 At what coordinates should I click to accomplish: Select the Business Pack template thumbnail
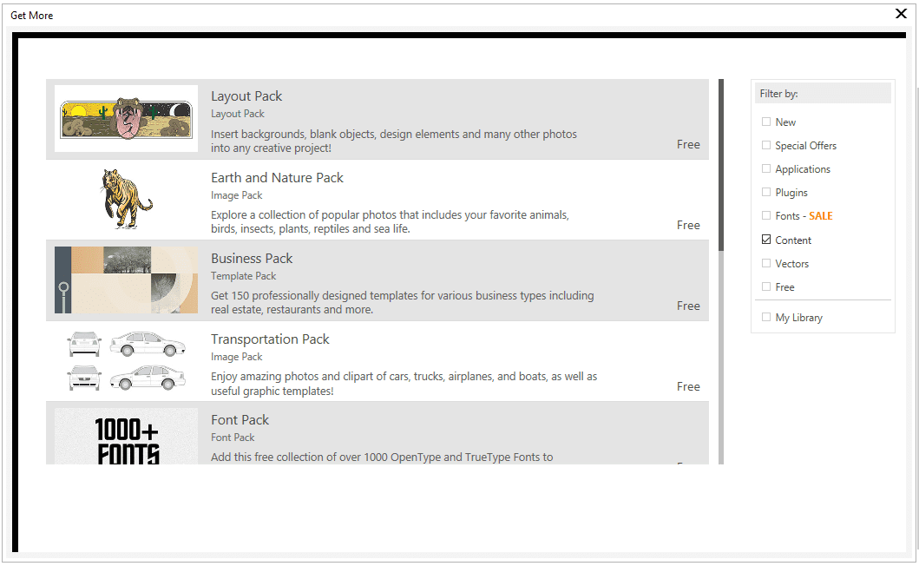(x=126, y=280)
